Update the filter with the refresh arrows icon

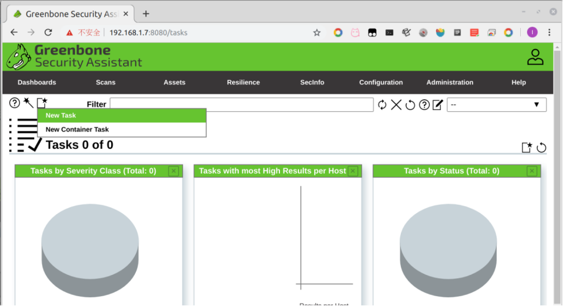[x=382, y=105]
